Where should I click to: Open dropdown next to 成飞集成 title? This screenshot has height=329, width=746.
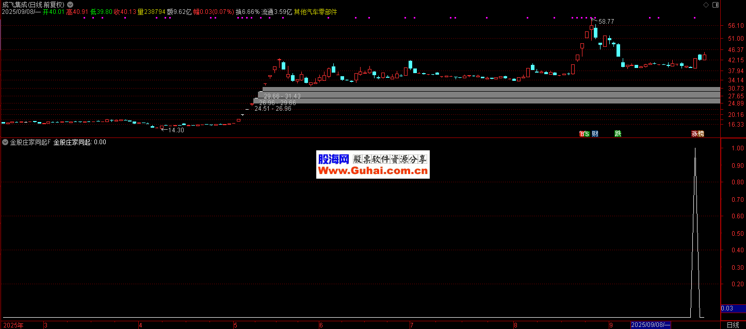(x=70, y=4)
